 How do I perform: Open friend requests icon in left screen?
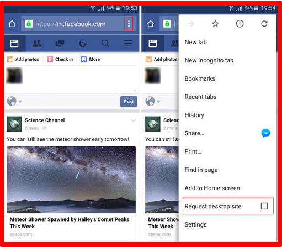[37, 44]
